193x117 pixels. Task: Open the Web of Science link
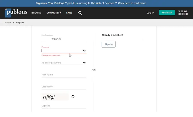pyautogui.click(x=183, y=13)
